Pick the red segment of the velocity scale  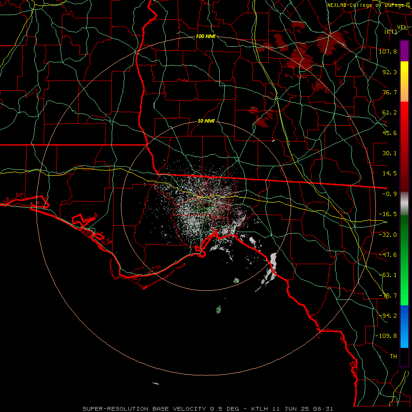(404, 146)
